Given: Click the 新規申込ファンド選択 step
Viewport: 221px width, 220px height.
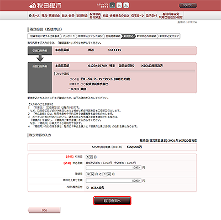Looking at the screenshot, I should 90,36.
